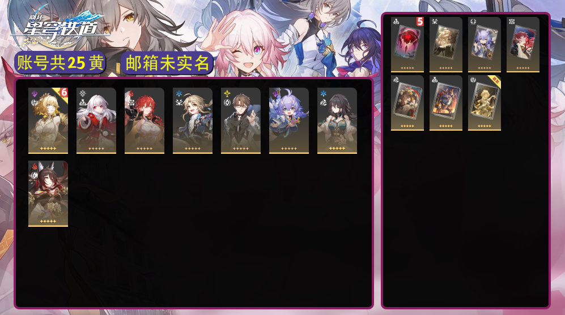Select the brown-haired man with glasses card
565x315 pixels.
pos(241,121)
